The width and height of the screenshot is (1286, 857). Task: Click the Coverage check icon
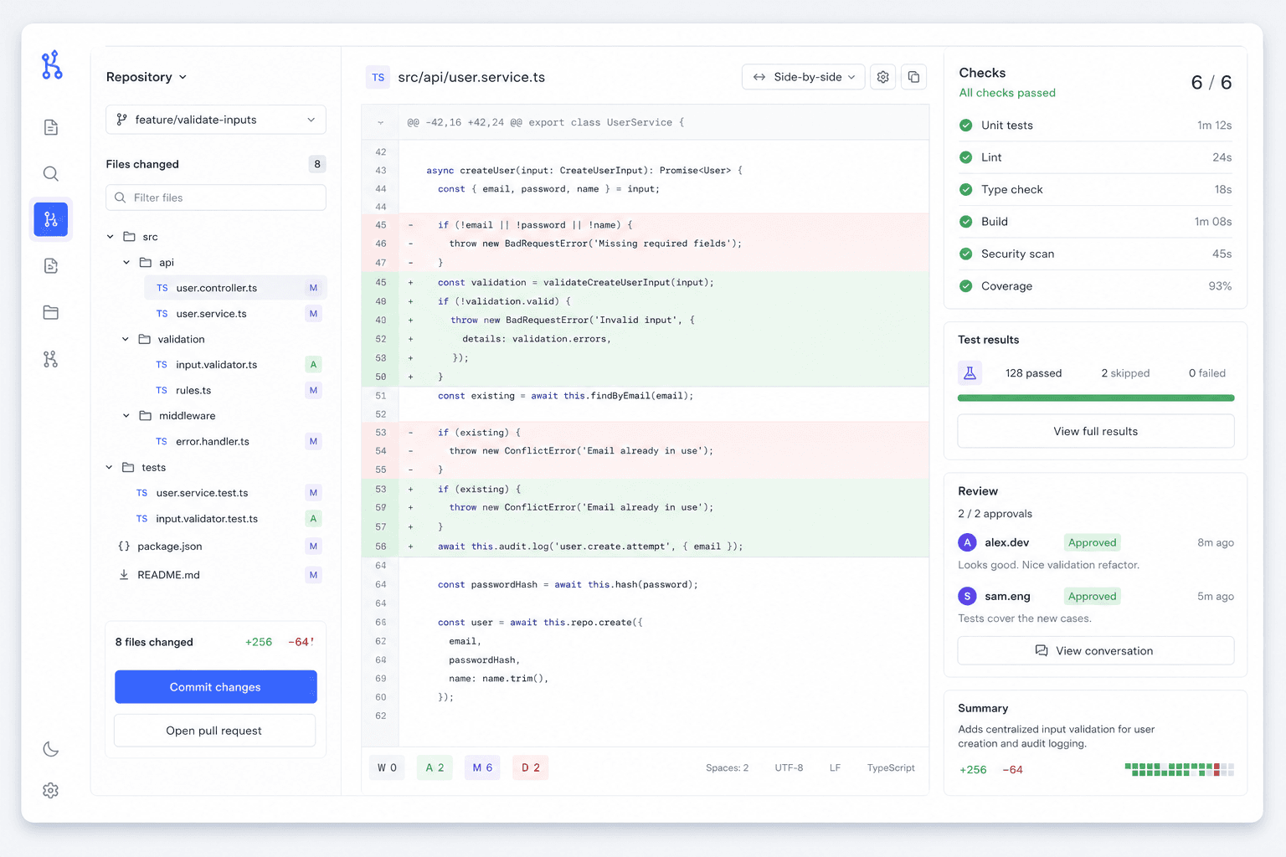(x=965, y=286)
